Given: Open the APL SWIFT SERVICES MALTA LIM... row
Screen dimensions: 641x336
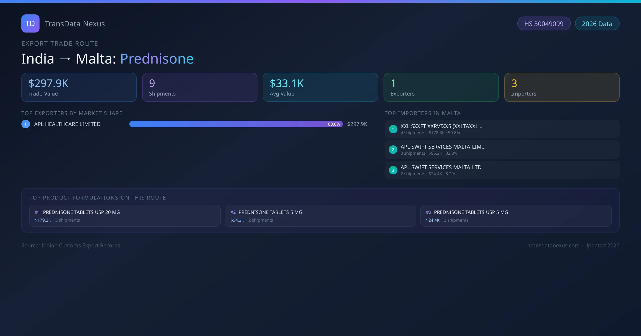Looking at the screenshot, I should coord(502,150).
